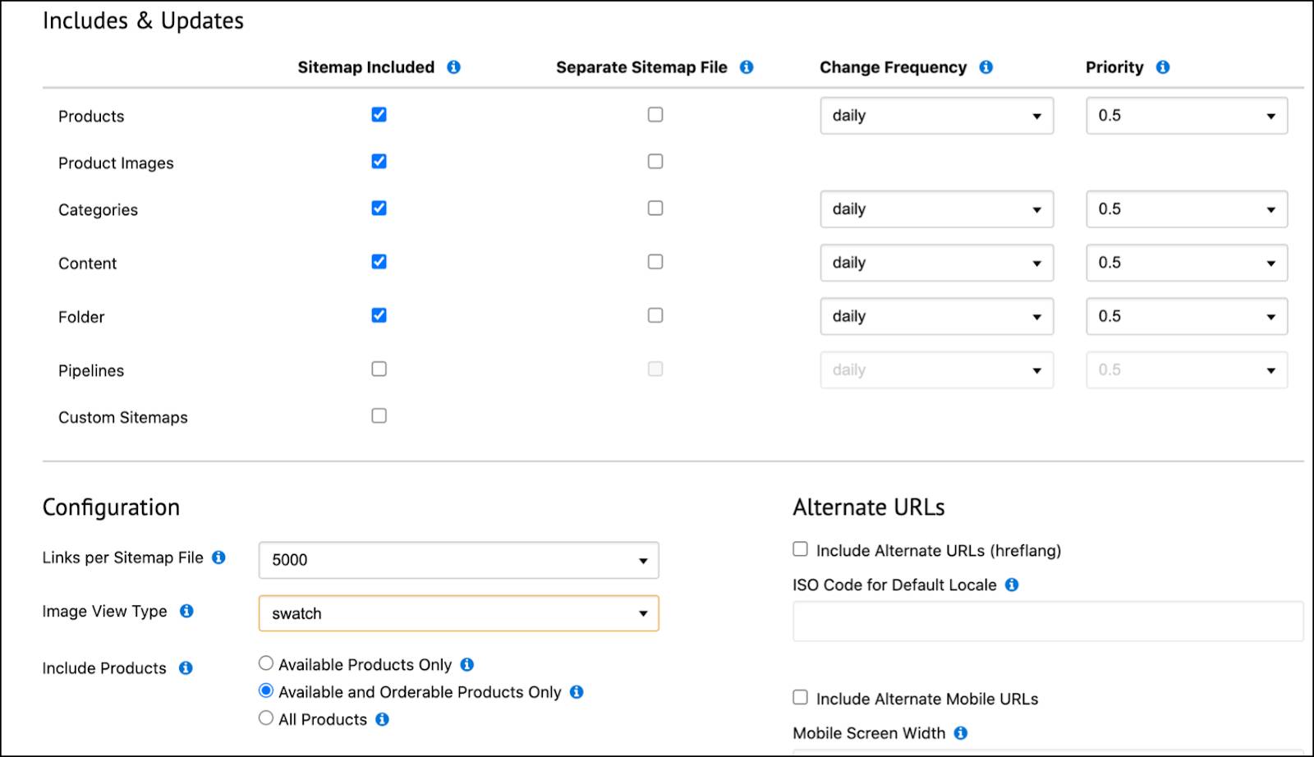Open info icon next to Priority header
Viewport: 1314px width, 757px height.
pos(1163,67)
